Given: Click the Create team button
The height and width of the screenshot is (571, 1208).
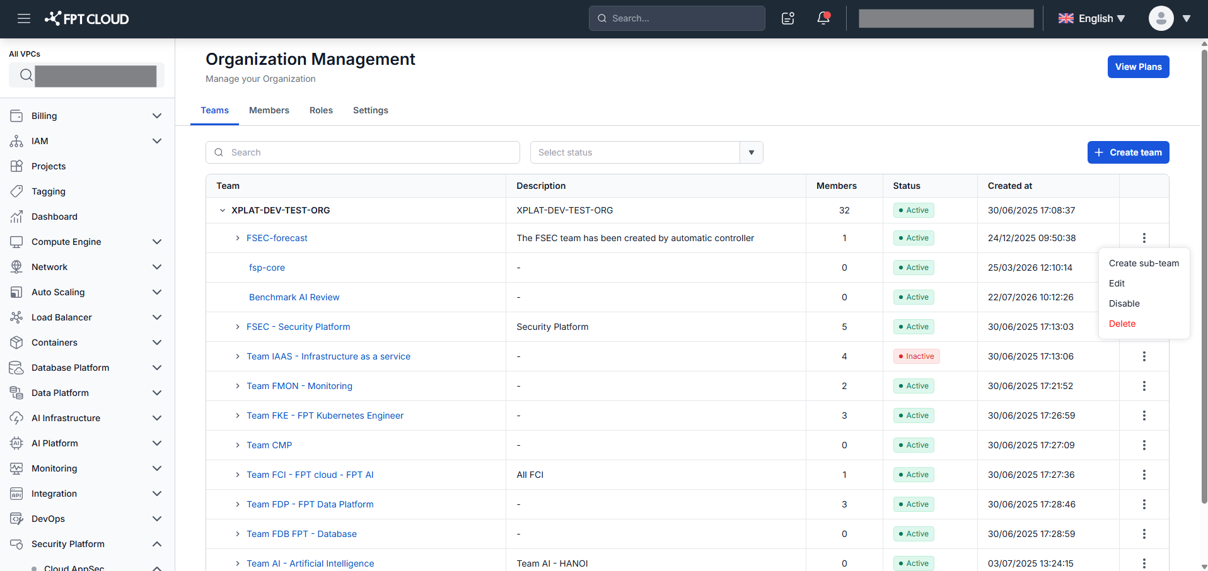Looking at the screenshot, I should [1128, 152].
